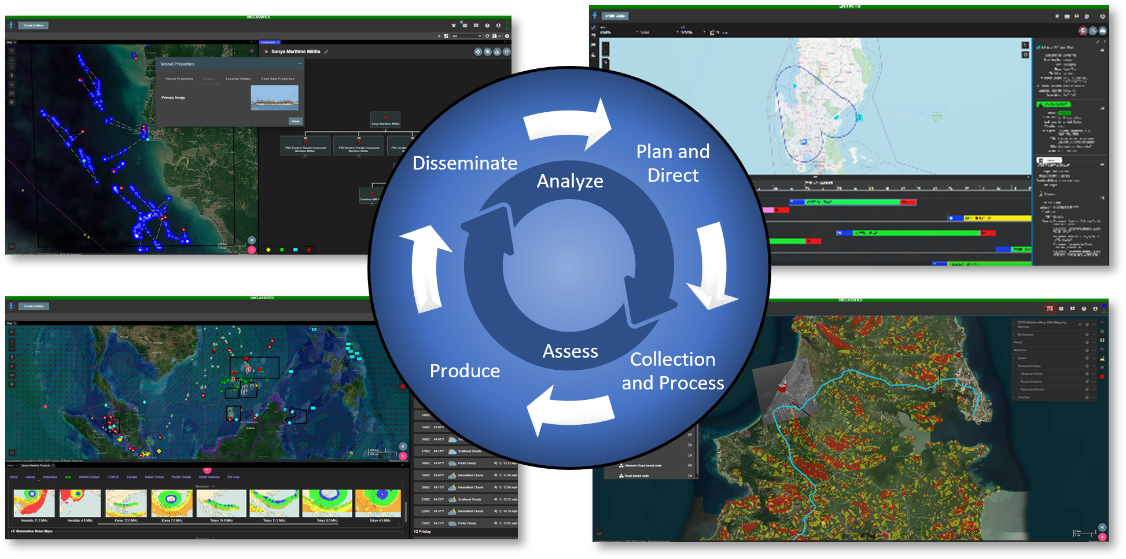
Task: Click Create Entities in the Space Weather window
Action: 34,306
